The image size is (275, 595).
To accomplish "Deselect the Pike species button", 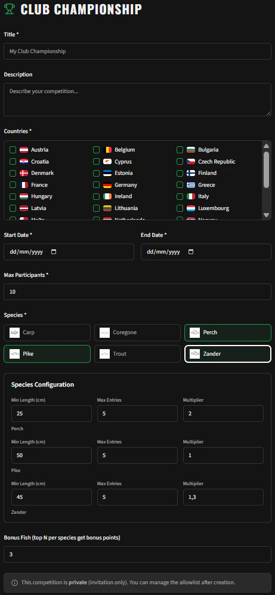I will coord(47,354).
